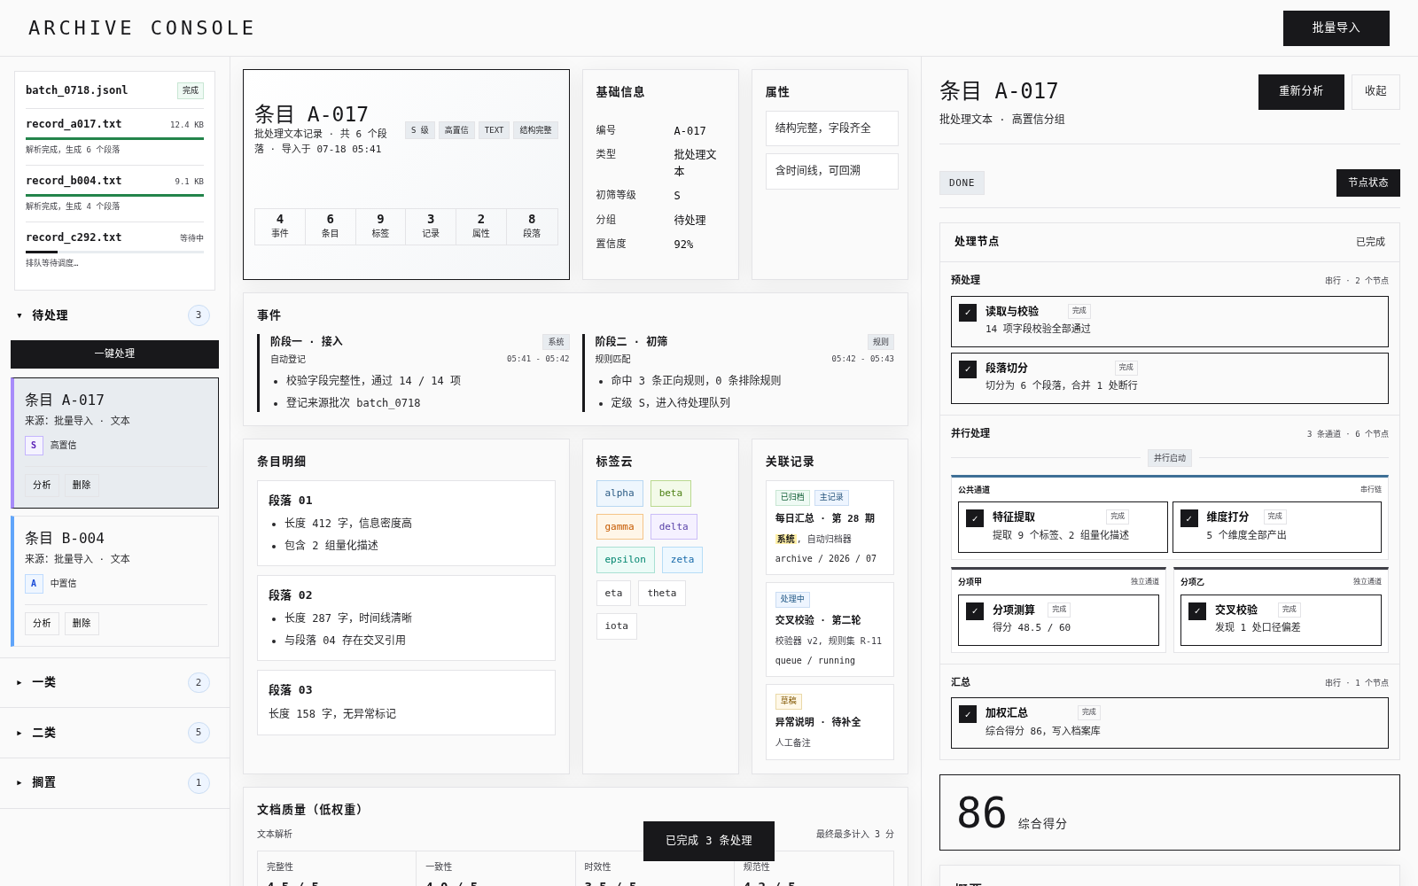This screenshot has height=886, width=1418.
Task: Expand the 二类 section
Action: click(x=114, y=733)
